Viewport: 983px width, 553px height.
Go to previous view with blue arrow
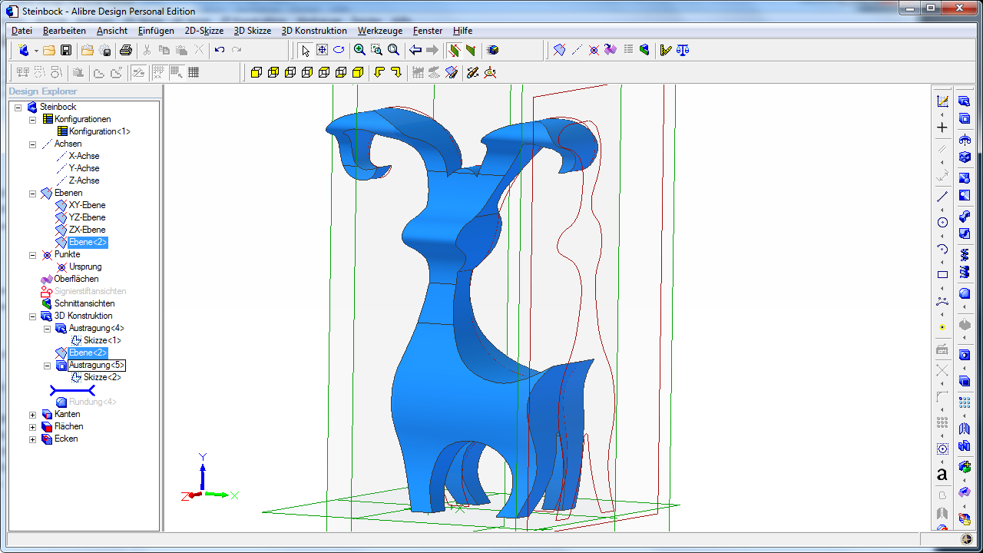(415, 50)
